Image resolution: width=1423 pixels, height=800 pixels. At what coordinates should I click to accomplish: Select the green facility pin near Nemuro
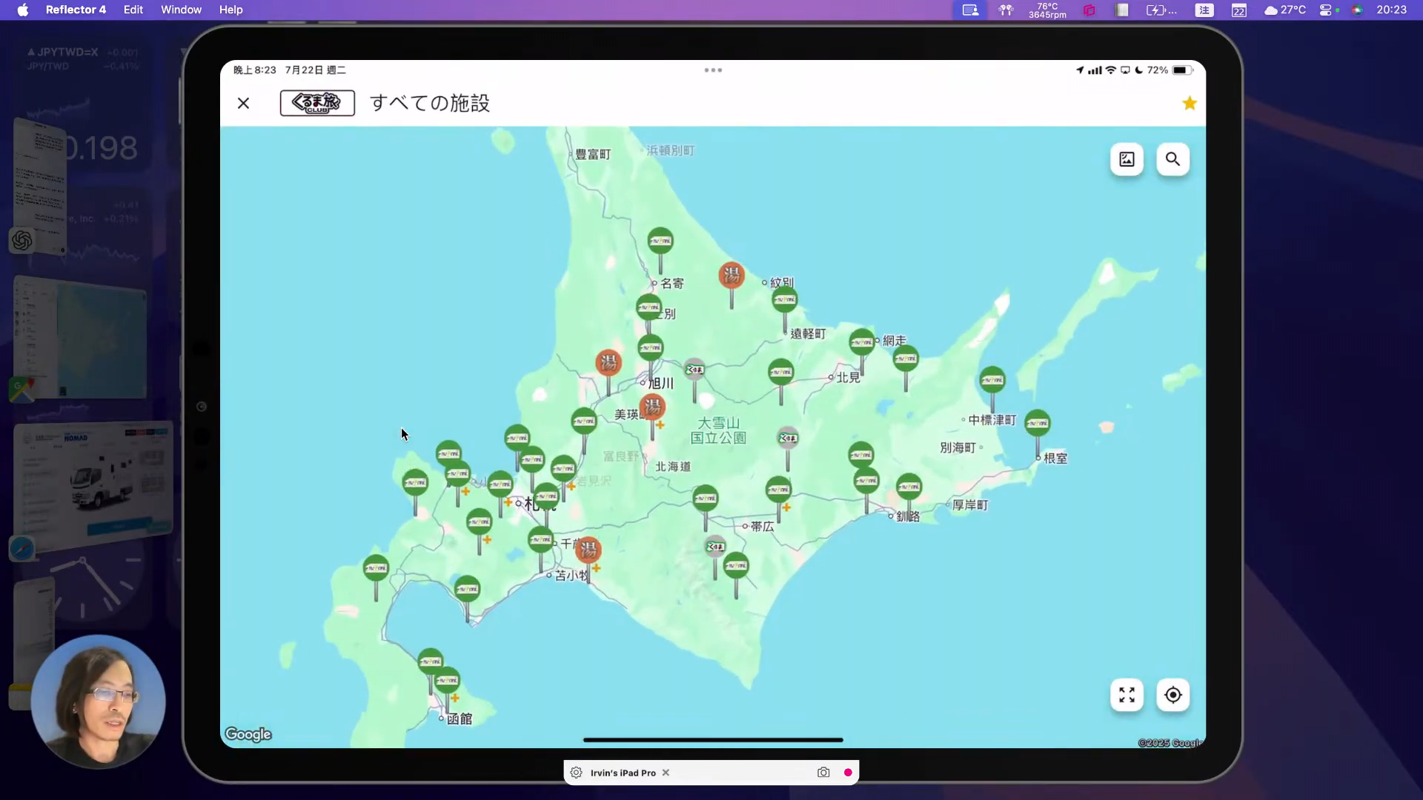tap(1037, 424)
